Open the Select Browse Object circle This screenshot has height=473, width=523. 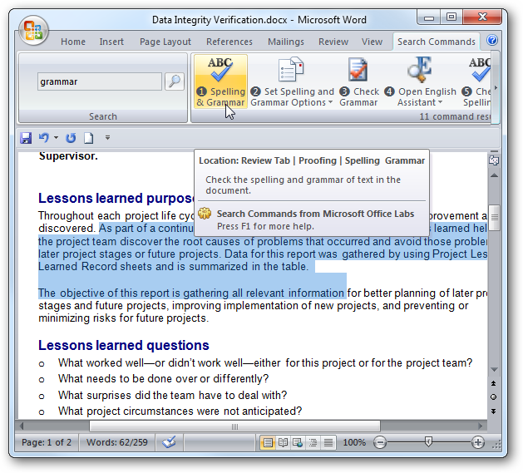click(x=493, y=397)
